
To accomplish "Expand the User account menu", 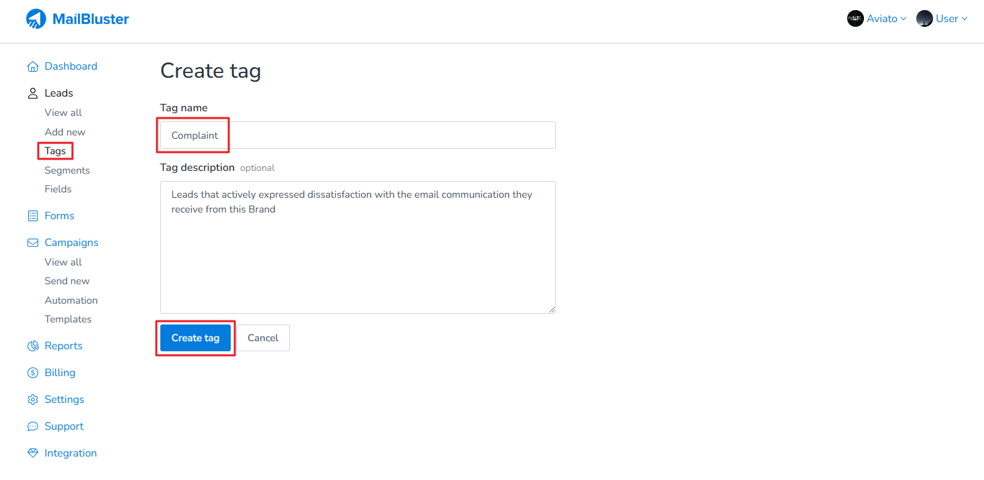I will pyautogui.click(x=942, y=19).
